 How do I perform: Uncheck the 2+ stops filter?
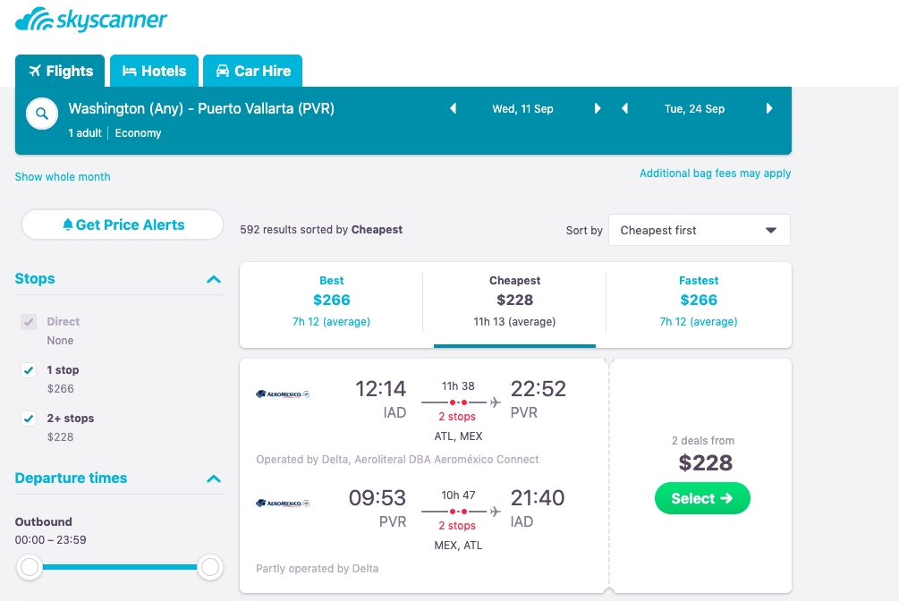[29, 418]
